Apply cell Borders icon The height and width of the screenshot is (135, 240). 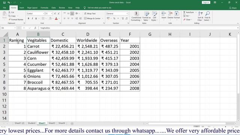(43, 18)
